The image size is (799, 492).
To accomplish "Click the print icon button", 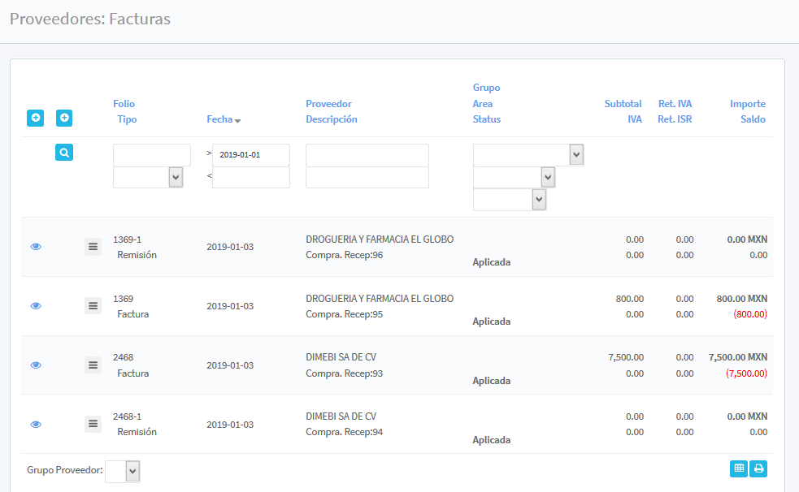I will [x=758, y=468].
